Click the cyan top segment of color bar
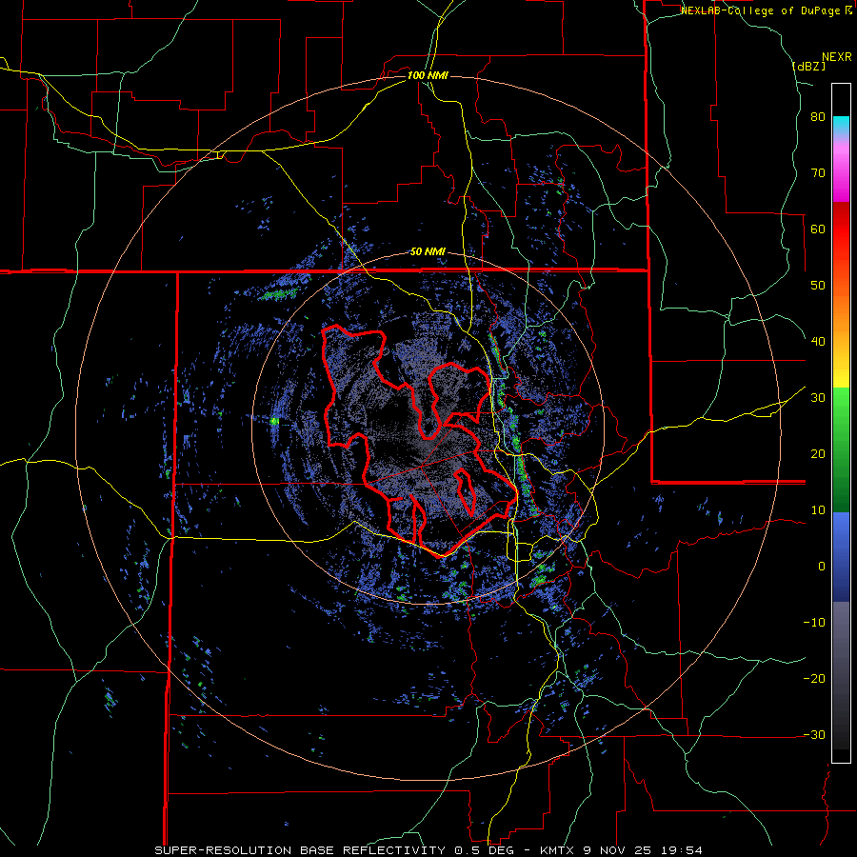This screenshot has width=857, height=857. 841,125
